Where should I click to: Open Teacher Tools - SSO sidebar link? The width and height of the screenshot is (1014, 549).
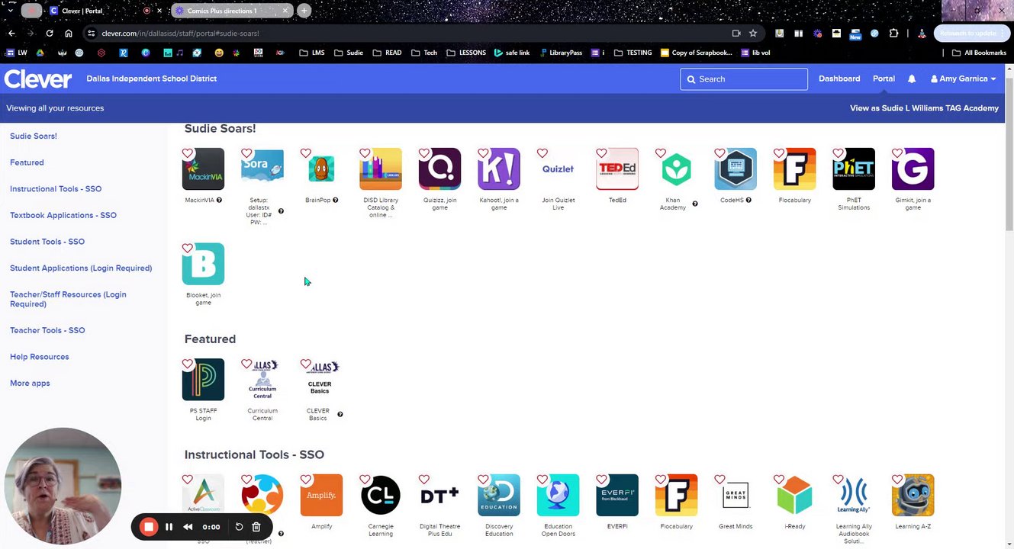[x=47, y=330]
